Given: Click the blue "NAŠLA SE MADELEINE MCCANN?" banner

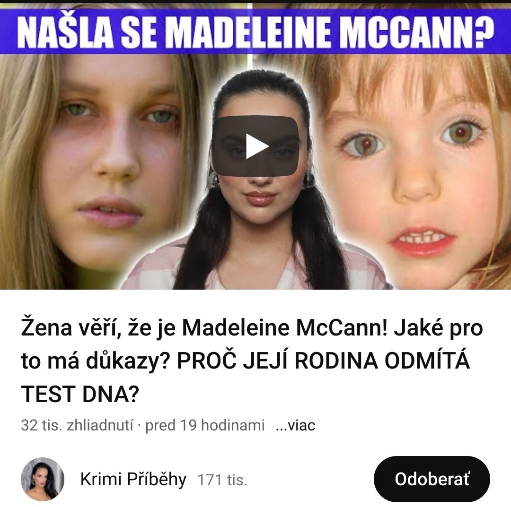Looking at the screenshot, I should 255,32.
